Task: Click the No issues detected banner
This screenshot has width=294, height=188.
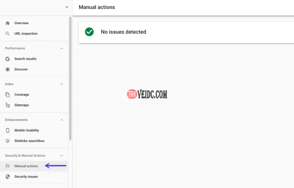Action: tap(123, 32)
